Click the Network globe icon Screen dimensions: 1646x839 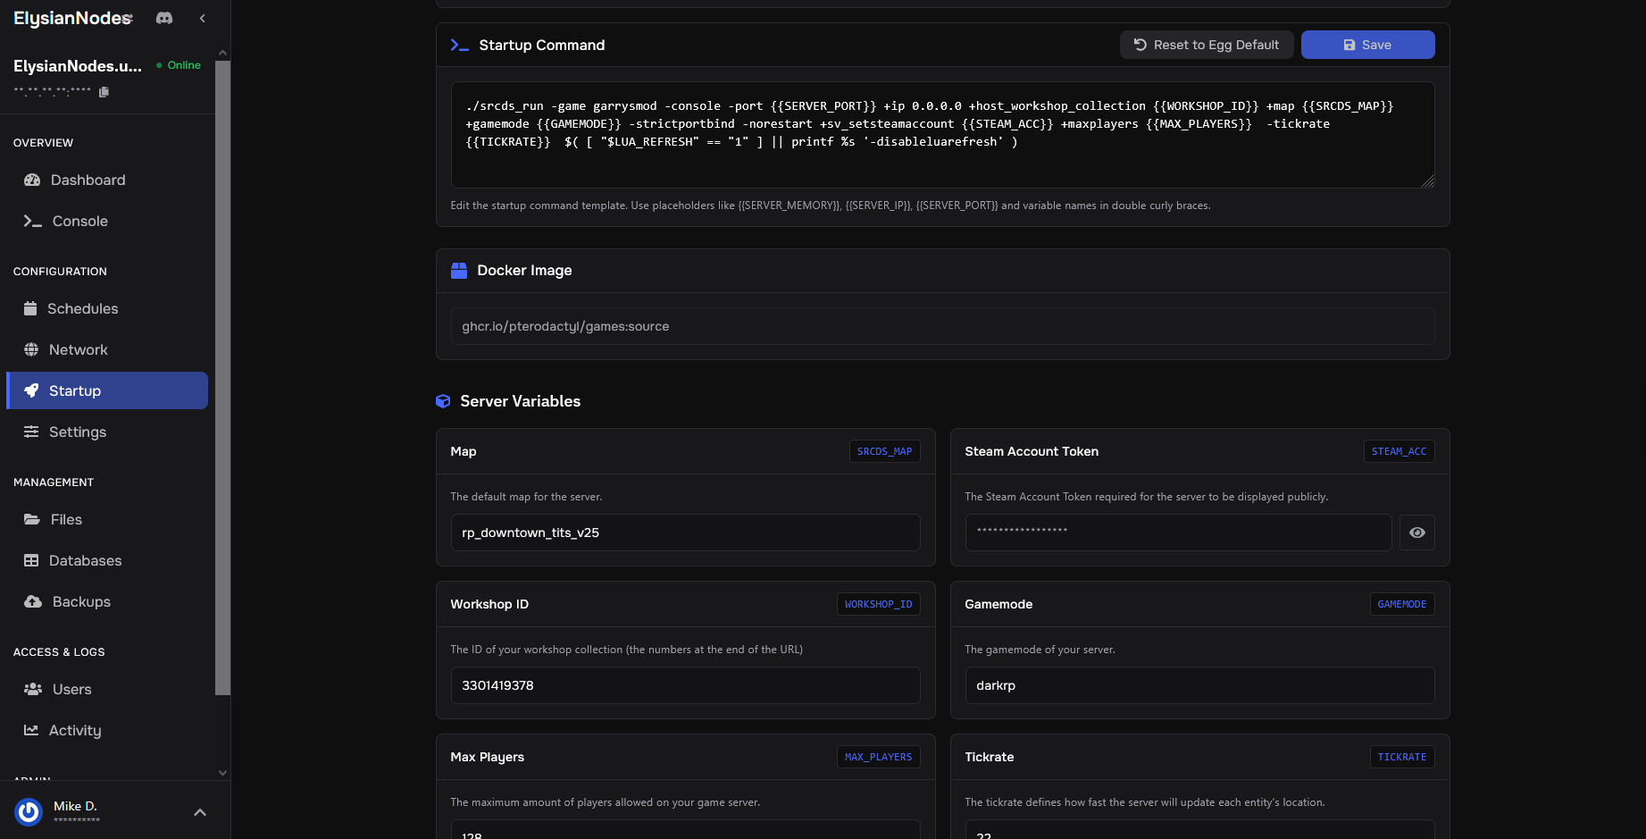31,349
